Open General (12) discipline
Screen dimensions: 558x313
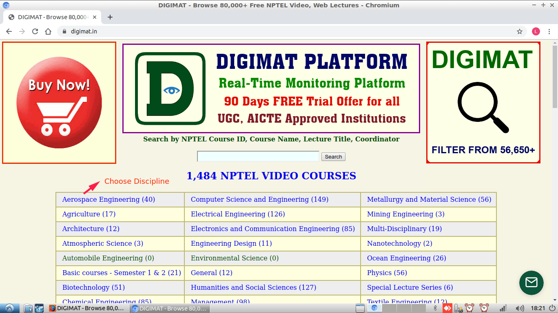pos(212,273)
